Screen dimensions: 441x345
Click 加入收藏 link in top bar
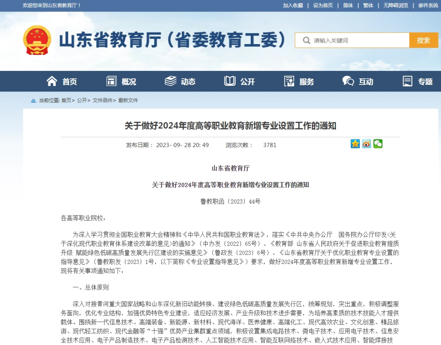293,5
